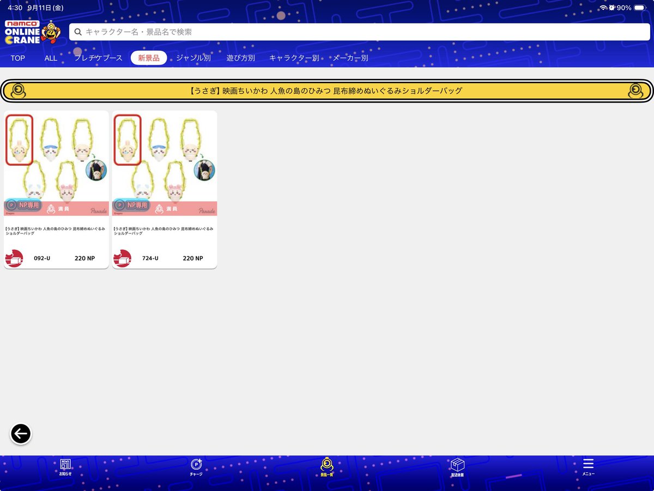
Task: Select booth number 092-U text
Action: click(x=42, y=259)
